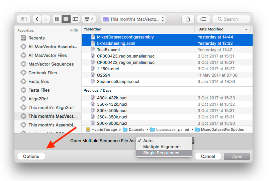Hide the Favorites sidebar section
This screenshot has width=271, height=181.
[x=74, y=30]
